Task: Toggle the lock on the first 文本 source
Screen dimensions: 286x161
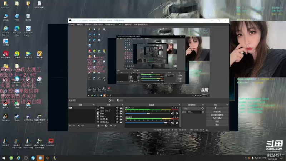Action: point(120,108)
